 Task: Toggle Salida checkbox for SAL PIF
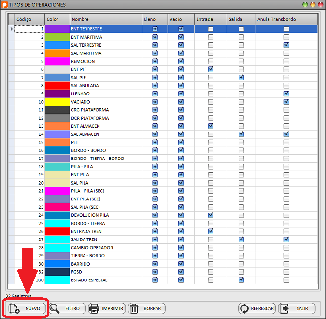(x=241, y=78)
